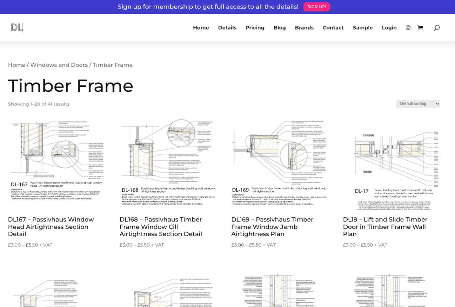
Task: Click the Timber Frame breadcrumb text
Action: tap(113, 65)
